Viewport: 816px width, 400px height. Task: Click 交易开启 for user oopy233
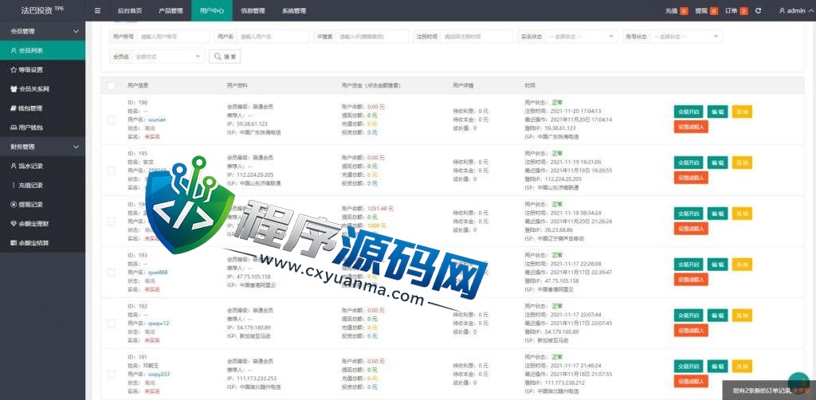[x=688, y=367]
